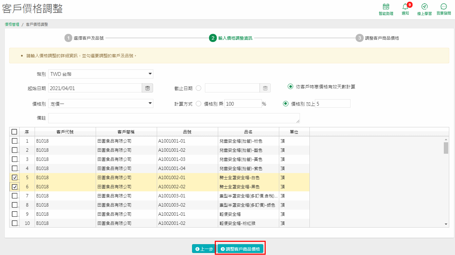Open the 價格別 定價一 dropdown

pos(101,104)
